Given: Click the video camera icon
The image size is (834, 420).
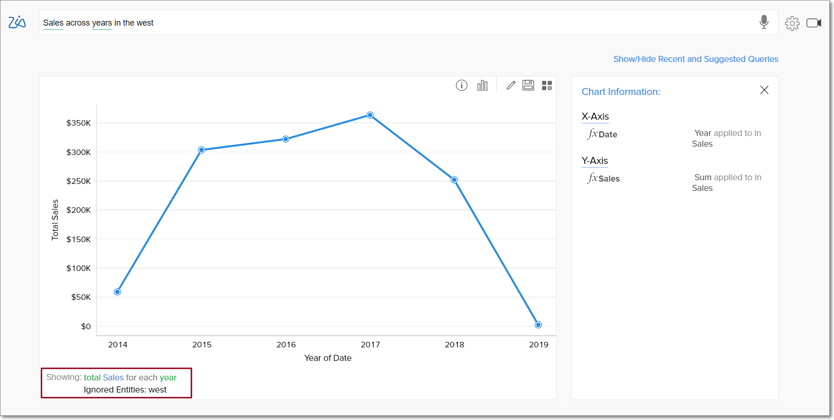Looking at the screenshot, I should [814, 23].
